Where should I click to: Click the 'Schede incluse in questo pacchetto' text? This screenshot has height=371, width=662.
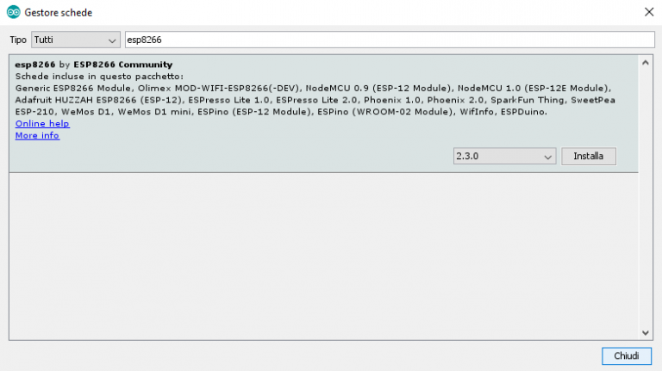pos(99,77)
